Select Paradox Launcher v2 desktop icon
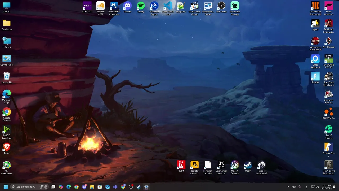Screen dimensions: 339x191 coord(262,168)
